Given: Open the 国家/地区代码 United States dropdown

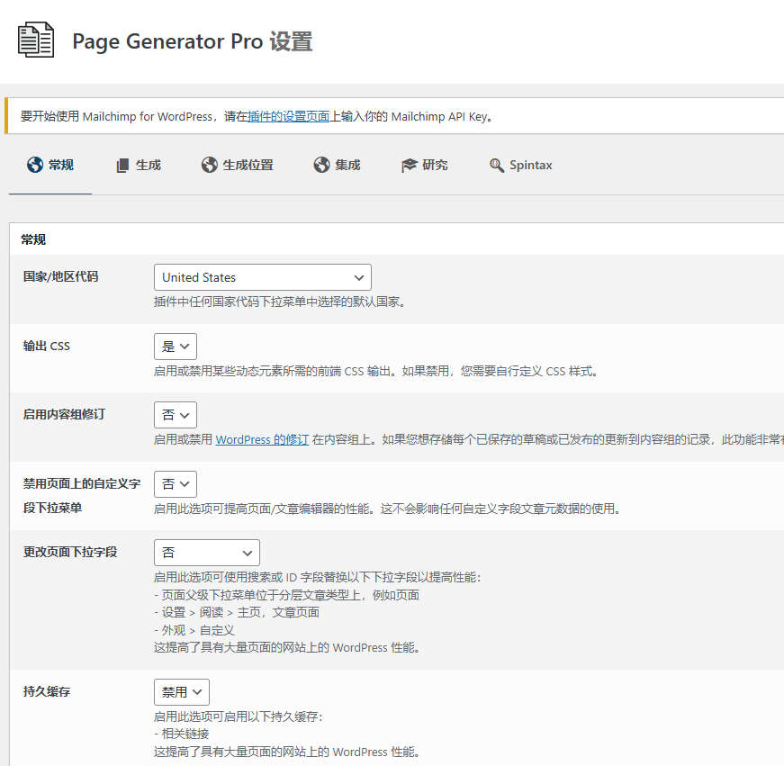Looking at the screenshot, I should click(x=263, y=277).
